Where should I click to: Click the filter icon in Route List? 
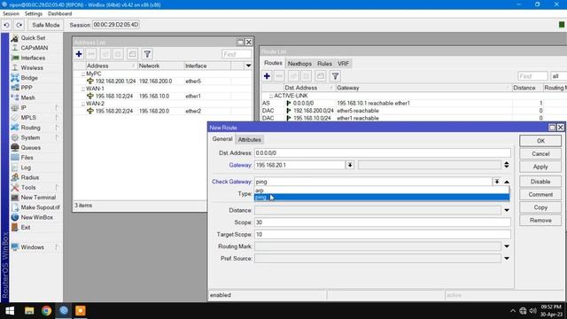[x=335, y=76]
